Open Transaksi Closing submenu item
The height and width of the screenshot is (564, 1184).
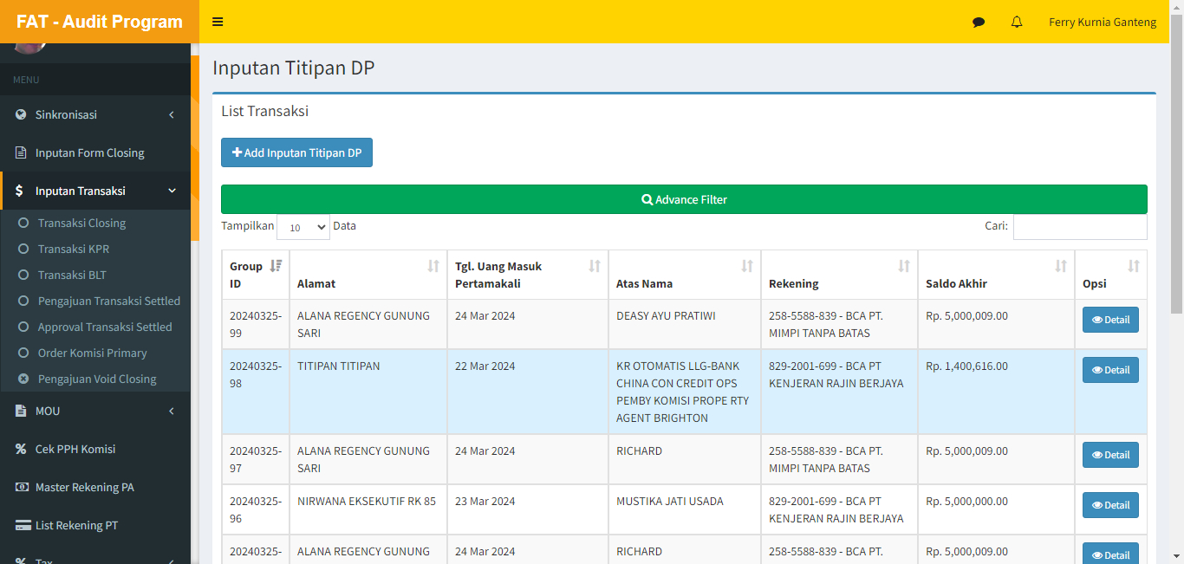[x=81, y=223]
